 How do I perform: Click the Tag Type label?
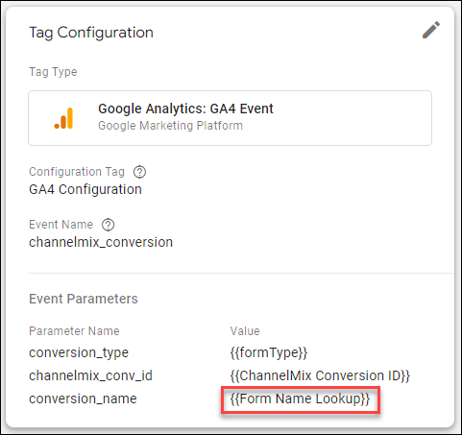click(53, 72)
